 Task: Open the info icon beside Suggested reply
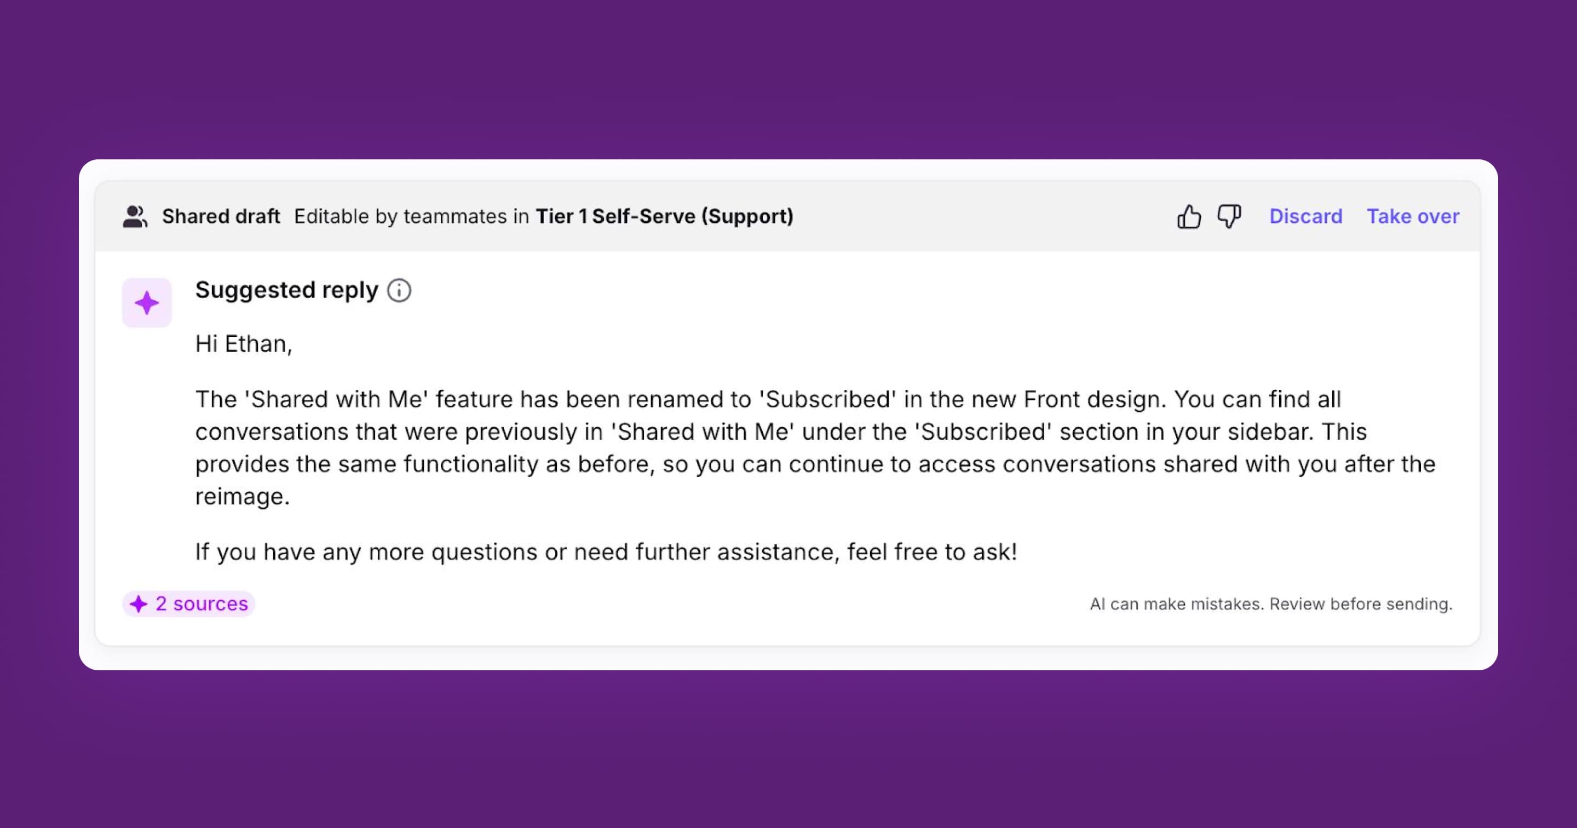click(x=399, y=290)
